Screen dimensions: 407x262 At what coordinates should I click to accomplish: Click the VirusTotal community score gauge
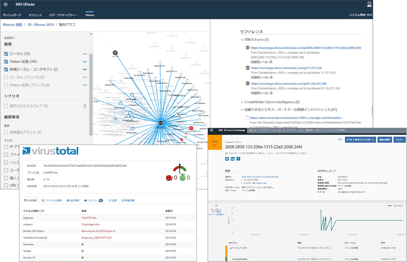180,169
